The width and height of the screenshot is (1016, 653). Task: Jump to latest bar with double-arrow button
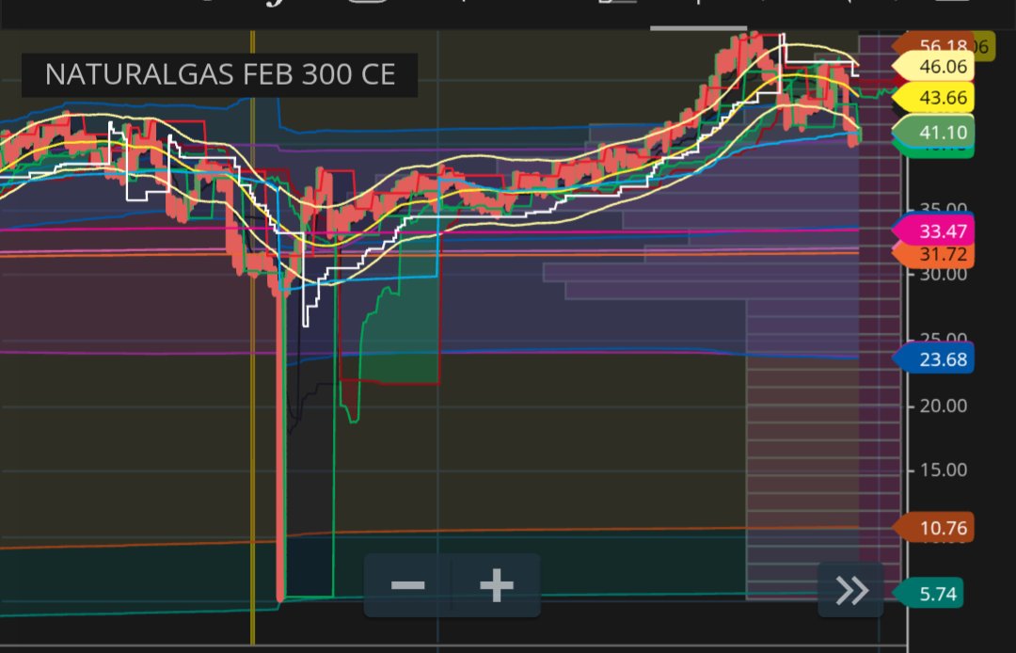coord(850,590)
